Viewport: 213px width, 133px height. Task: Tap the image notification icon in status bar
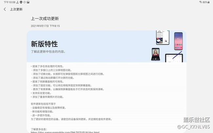tap(28, 2)
